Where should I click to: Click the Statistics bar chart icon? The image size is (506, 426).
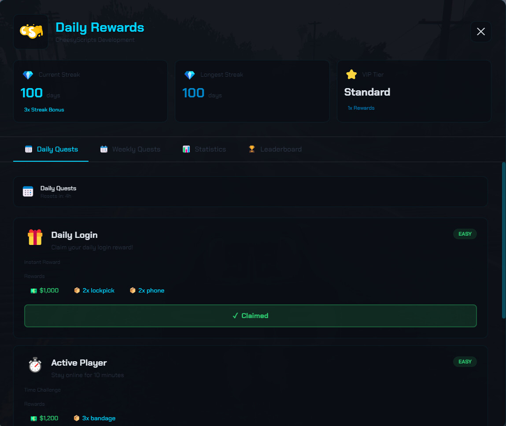186,149
